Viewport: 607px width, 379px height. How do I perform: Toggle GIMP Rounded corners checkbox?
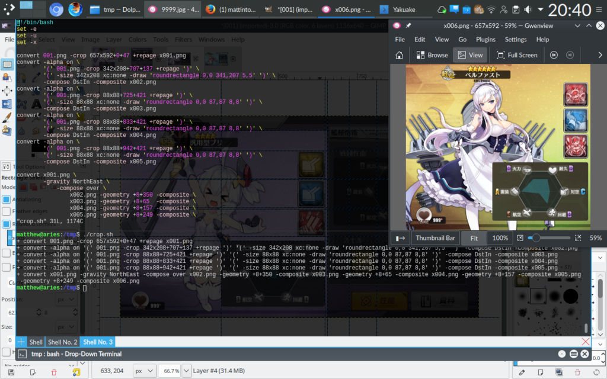pyautogui.click(x=6, y=224)
